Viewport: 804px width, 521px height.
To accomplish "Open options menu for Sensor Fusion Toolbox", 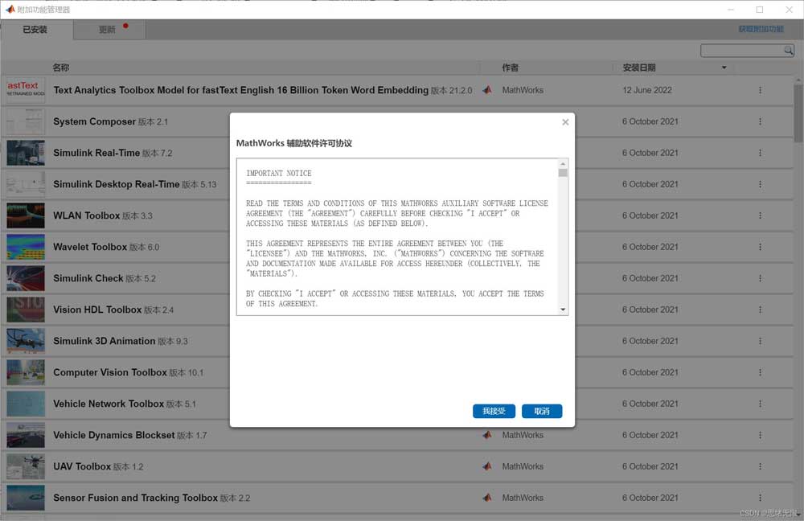I will tap(760, 498).
